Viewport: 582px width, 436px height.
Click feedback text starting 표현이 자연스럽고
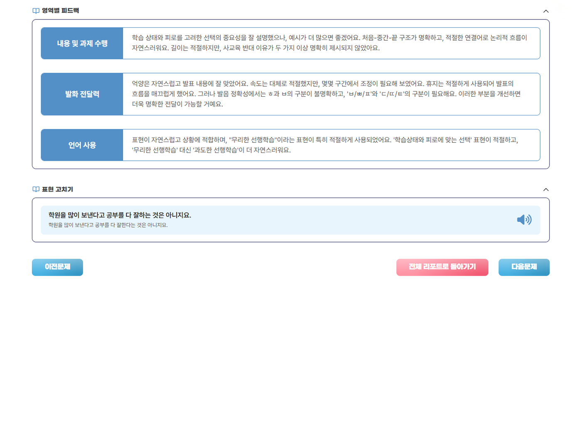pos(325,145)
